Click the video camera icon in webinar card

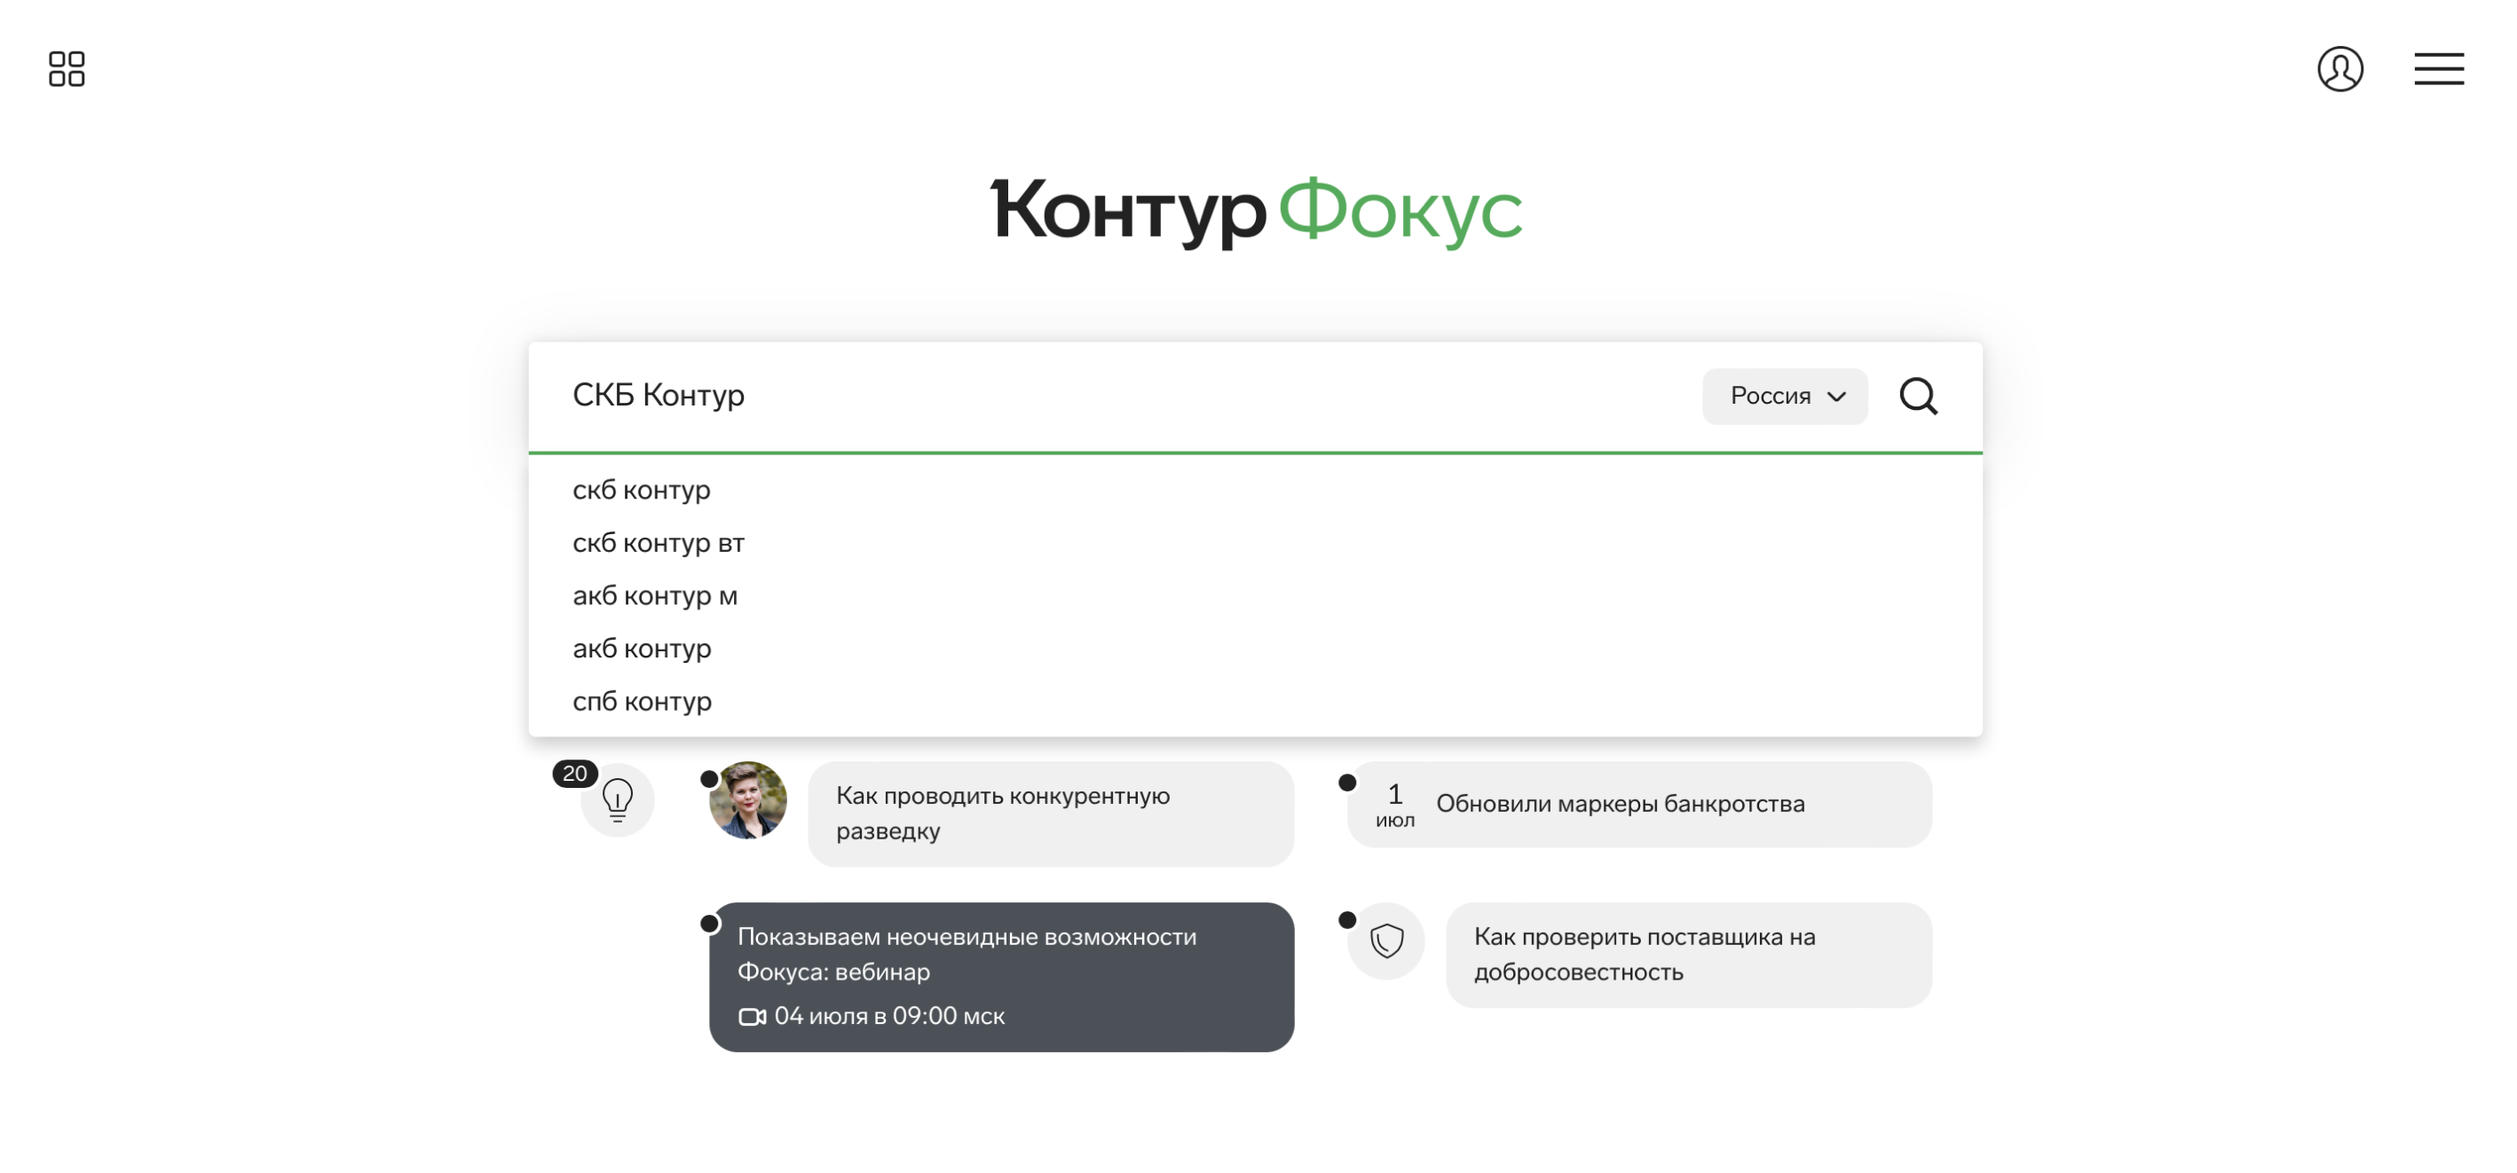click(x=752, y=1017)
